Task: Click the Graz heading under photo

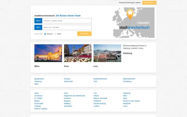Action: 66,66
